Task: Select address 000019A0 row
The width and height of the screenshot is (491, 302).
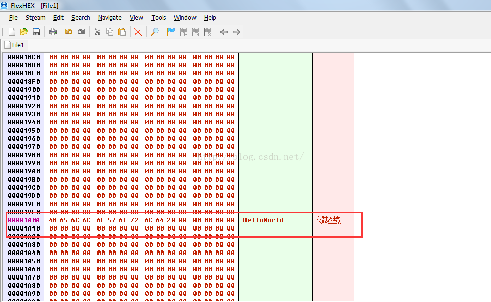Action: (x=24, y=171)
